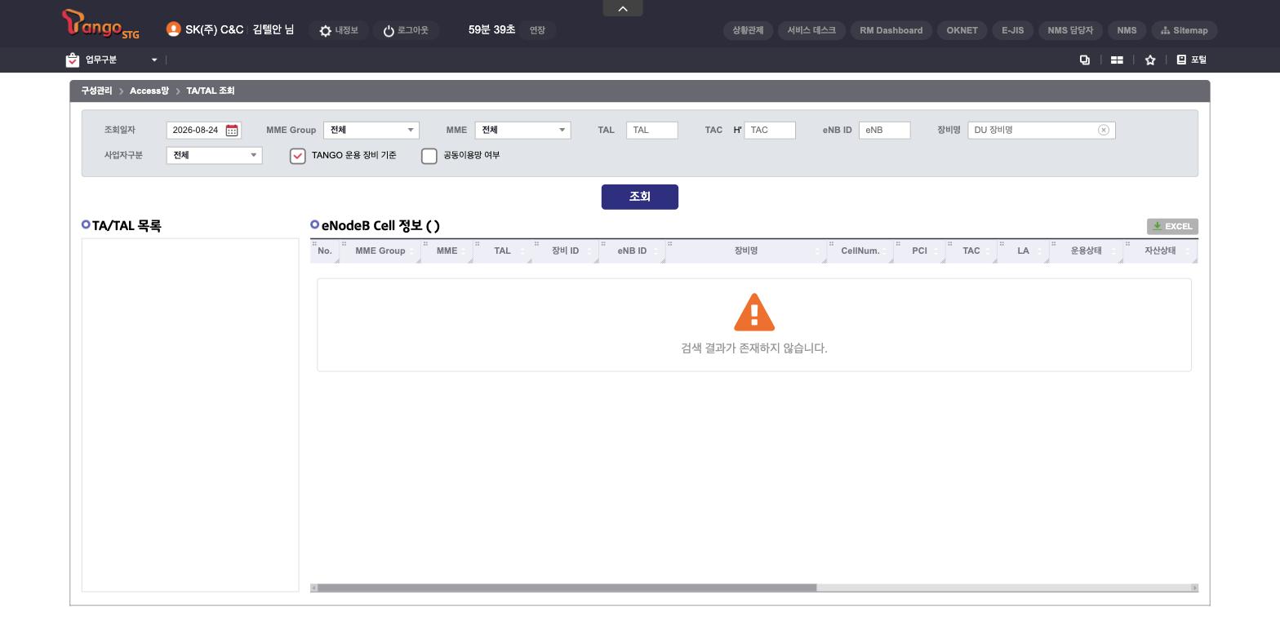Viewport: 1280px width, 630px height.
Task: Open the Sitemap
Action: click(x=1184, y=30)
